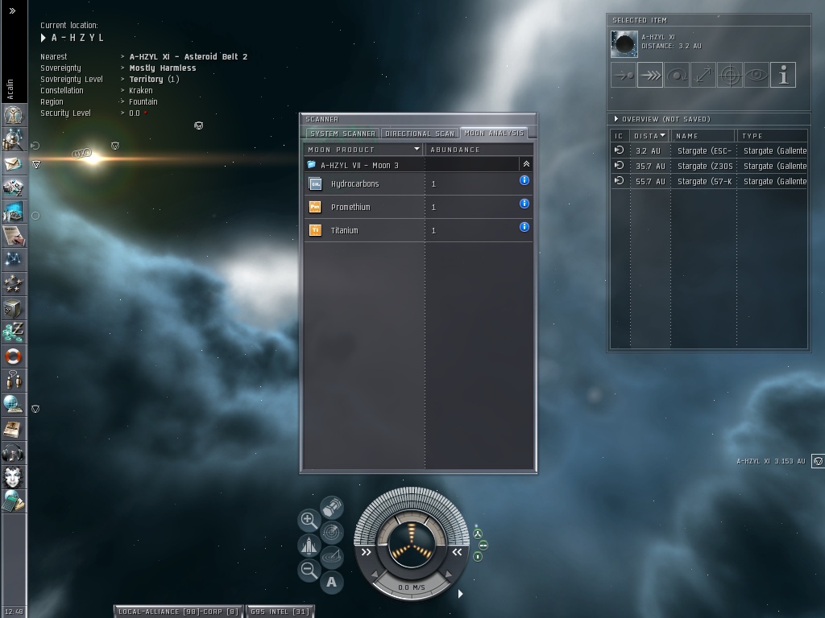825x618 pixels.
Task: Open Help via the lifebuoy icon
Action: tap(13, 356)
